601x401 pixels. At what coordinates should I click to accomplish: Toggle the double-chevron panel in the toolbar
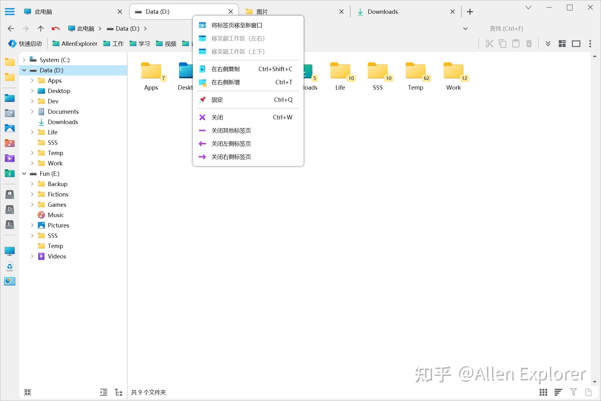tap(548, 44)
